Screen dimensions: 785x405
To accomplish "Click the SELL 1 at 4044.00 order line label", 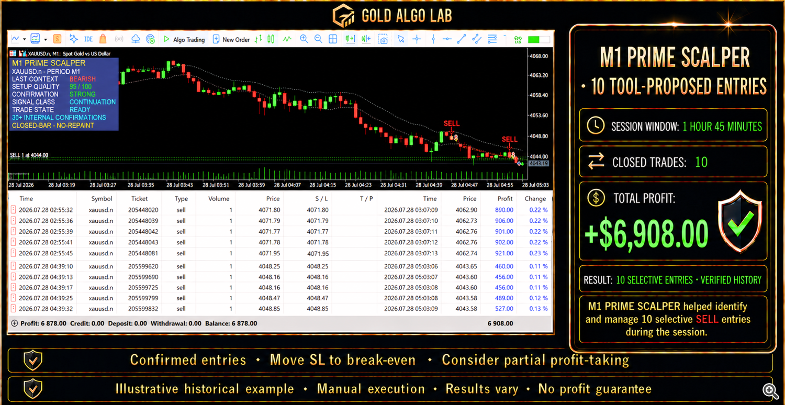I will pos(29,155).
